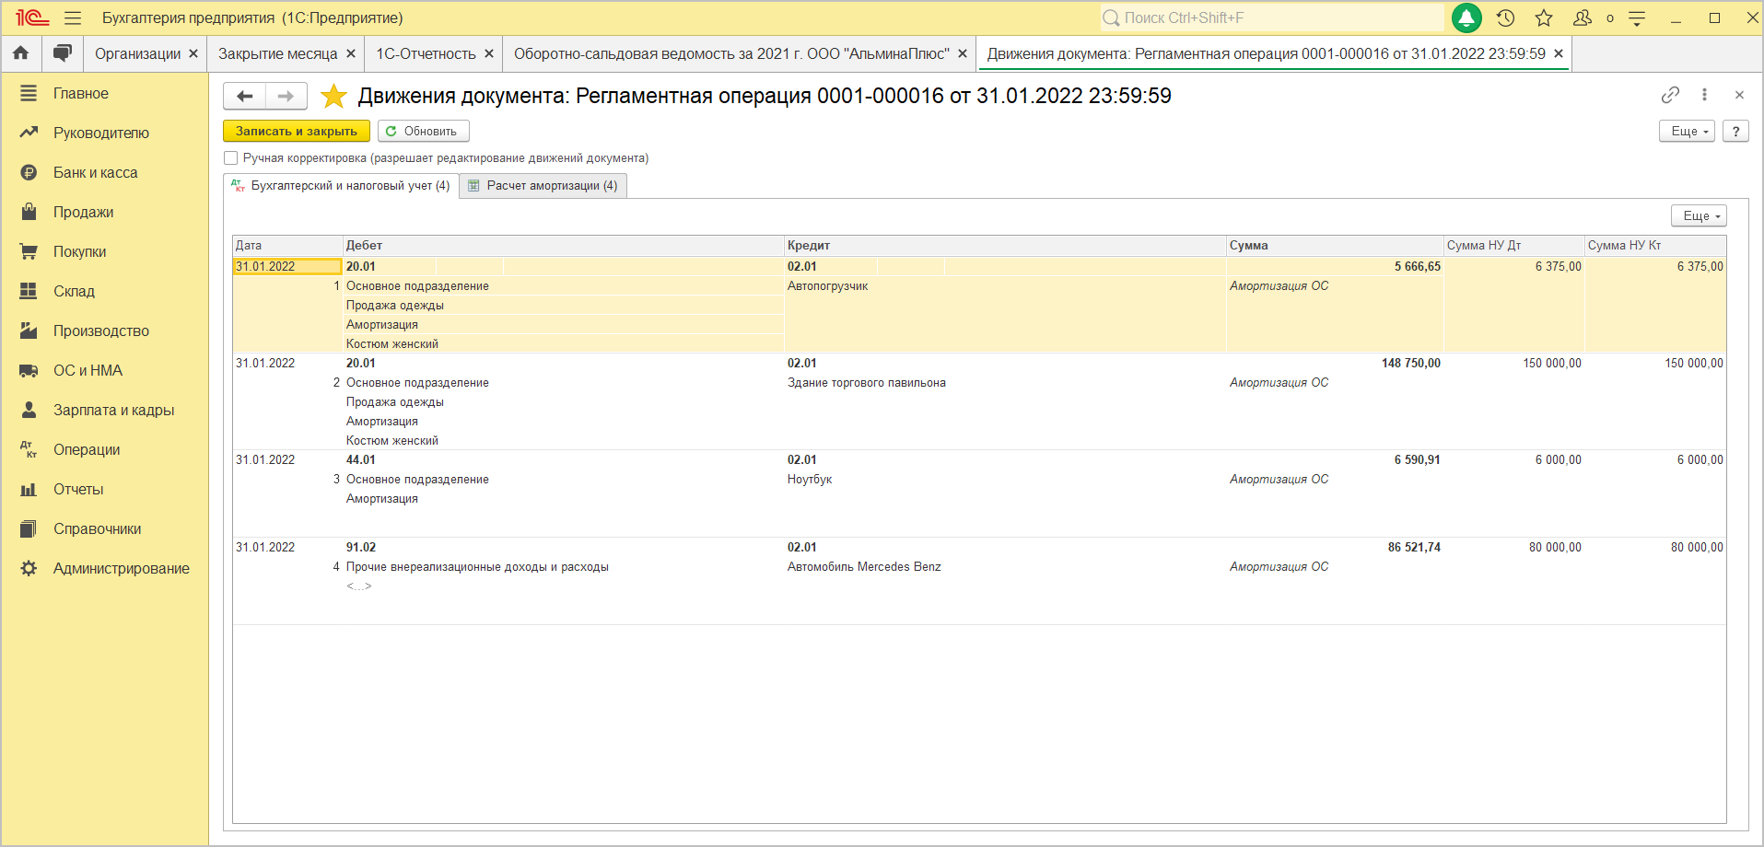Close Оборотно-сальдовая ведомость tab
The image size is (1764, 847).
[x=963, y=54]
